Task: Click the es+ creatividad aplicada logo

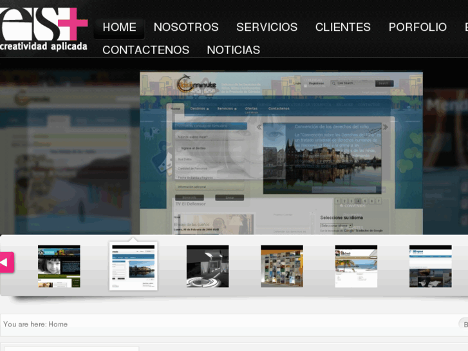Action: [44, 29]
